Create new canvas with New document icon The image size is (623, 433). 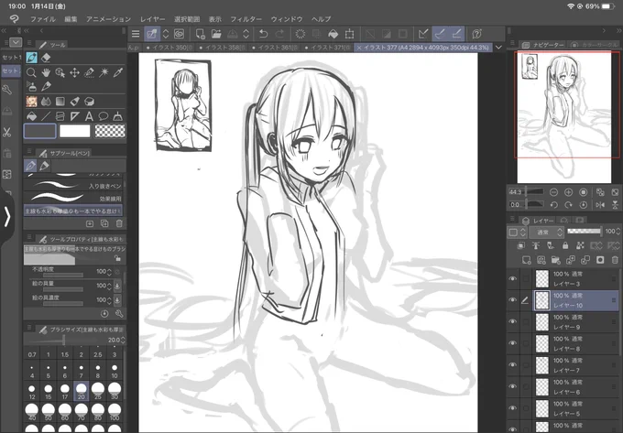pyautogui.click(x=201, y=34)
